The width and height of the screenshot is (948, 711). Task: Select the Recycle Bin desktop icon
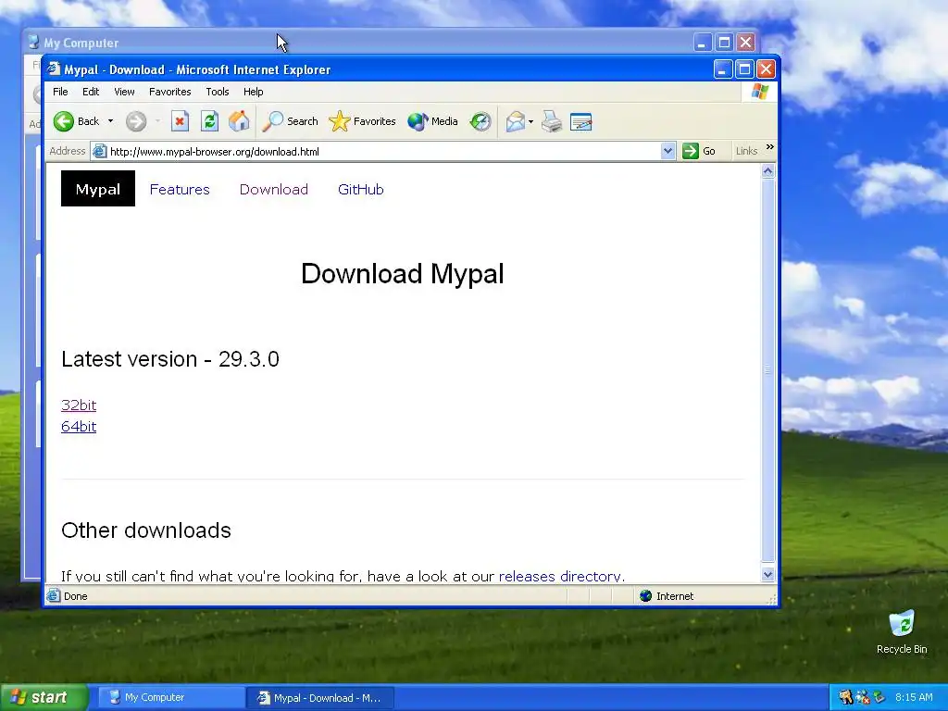click(902, 632)
